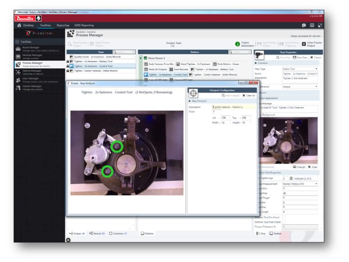Image resolution: width=349 pixels, height=262 pixels.
Task: Open the Newton Meters measurement dropdown
Action: (300, 184)
